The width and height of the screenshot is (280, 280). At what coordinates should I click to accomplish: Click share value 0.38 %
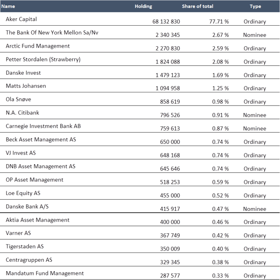[221, 262]
